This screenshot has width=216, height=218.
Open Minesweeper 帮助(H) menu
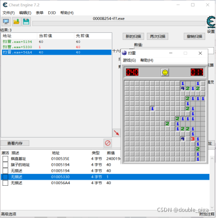[147, 60]
